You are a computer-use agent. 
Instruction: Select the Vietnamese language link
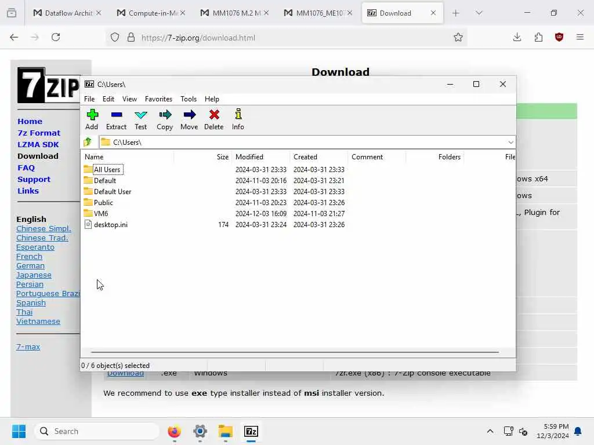(x=38, y=321)
